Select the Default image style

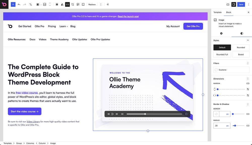[222, 47]
